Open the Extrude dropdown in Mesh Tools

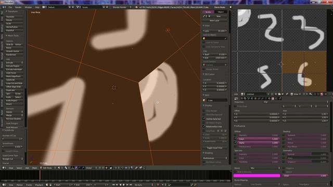[14, 63]
